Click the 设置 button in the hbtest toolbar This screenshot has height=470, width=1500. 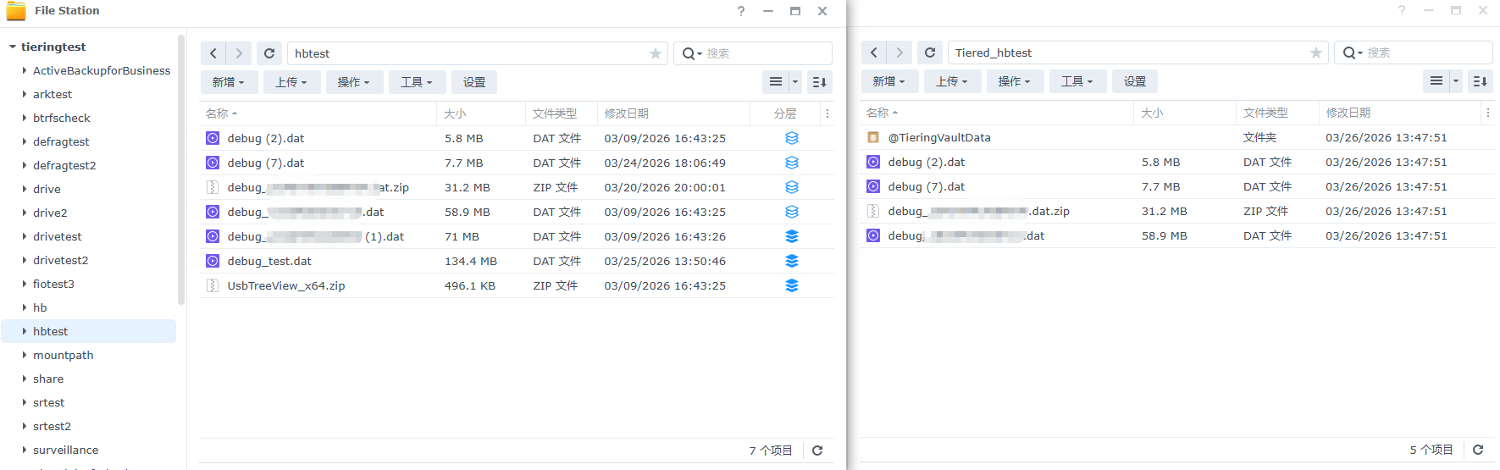click(x=474, y=82)
